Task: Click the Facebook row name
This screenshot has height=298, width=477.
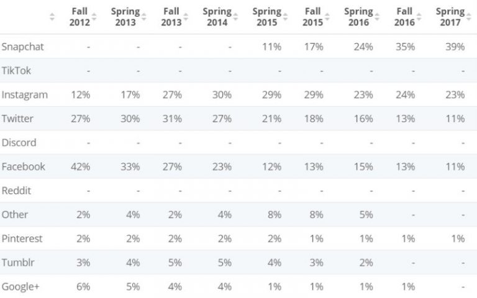Action: (x=23, y=166)
